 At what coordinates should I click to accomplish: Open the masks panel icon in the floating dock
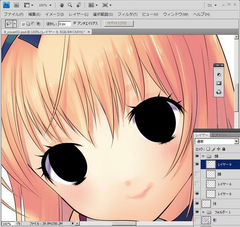pyautogui.click(x=219, y=83)
